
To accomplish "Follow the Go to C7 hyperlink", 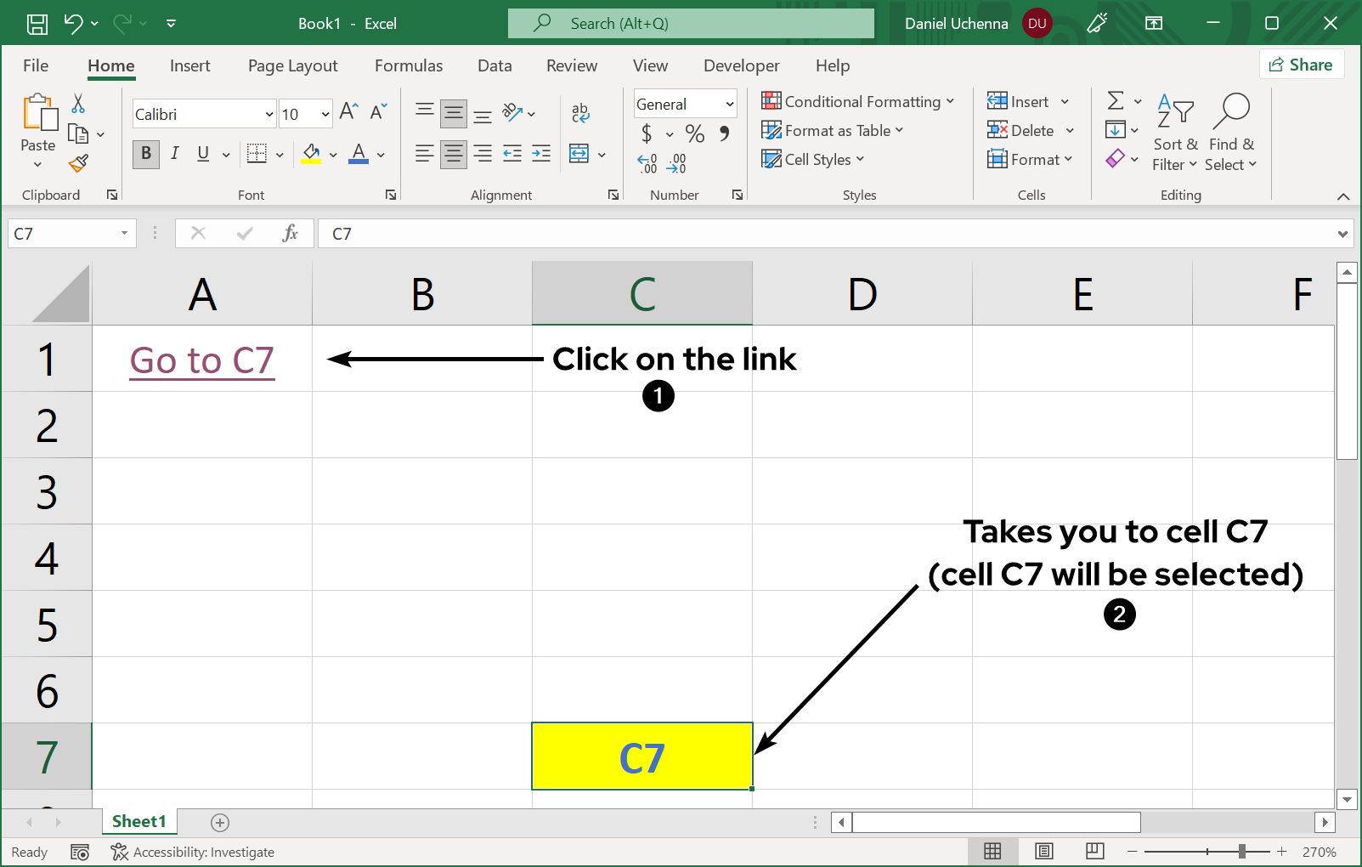I will coord(201,360).
